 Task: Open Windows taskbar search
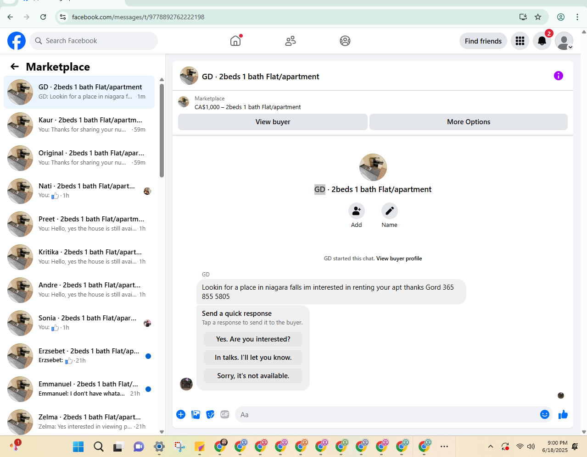[x=99, y=446]
